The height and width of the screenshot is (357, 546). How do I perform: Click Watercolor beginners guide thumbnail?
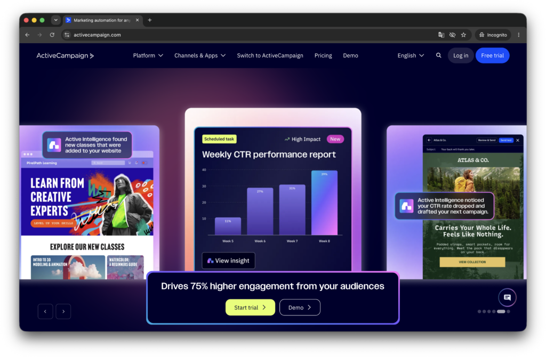point(125,267)
